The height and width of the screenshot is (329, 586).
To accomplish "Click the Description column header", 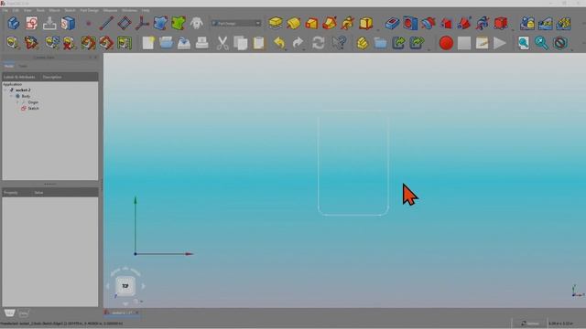I will pos(52,77).
